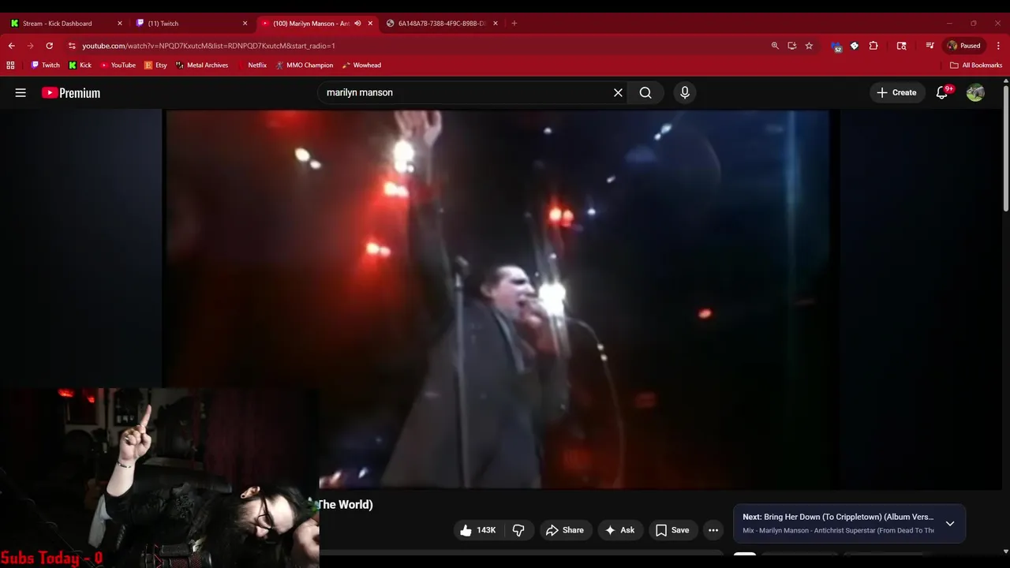Open the Twitch bookmark
This screenshot has height=568, width=1010.
(x=45, y=65)
